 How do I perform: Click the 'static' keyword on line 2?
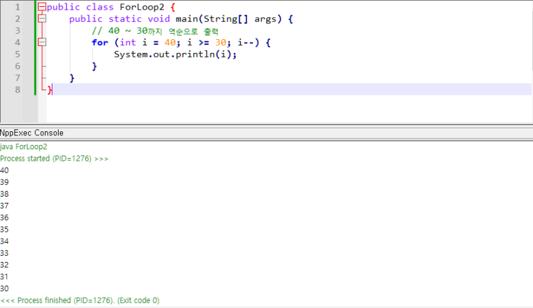(125, 19)
